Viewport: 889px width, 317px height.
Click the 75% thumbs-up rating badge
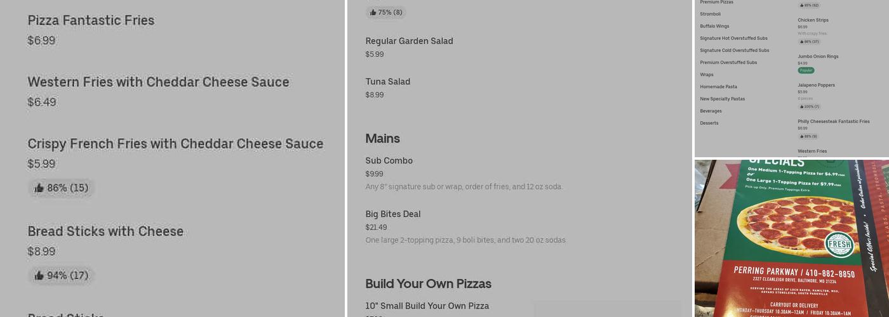tap(385, 12)
